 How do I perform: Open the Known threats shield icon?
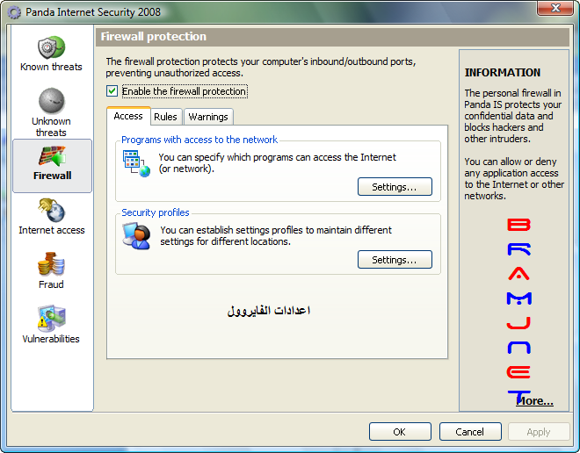pyautogui.click(x=52, y=47)
